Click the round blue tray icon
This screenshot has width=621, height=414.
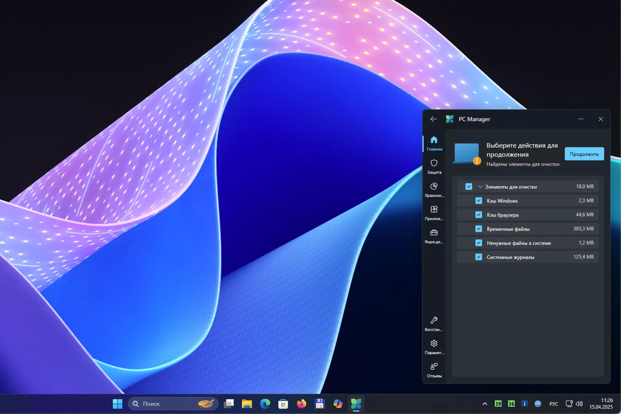(538, 404)
